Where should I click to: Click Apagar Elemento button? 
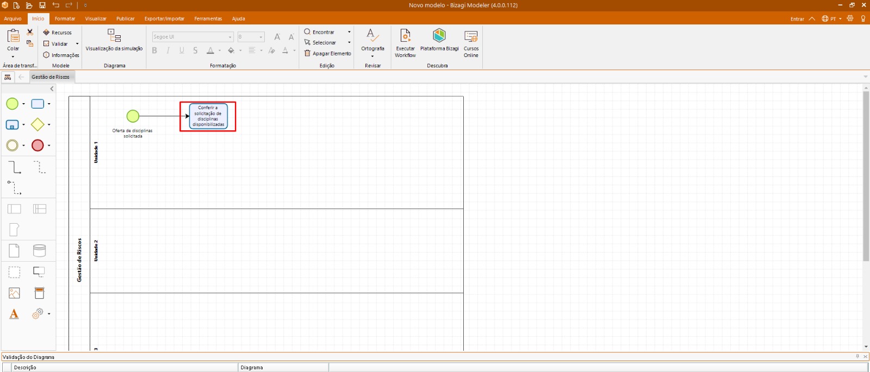(327, 53)
